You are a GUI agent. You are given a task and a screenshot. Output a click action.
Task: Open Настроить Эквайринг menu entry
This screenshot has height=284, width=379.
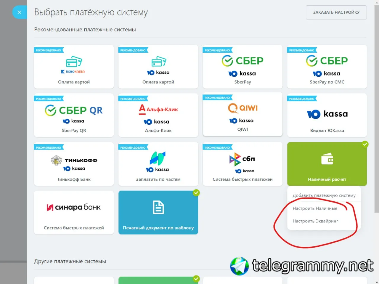(x=324, y=221)
